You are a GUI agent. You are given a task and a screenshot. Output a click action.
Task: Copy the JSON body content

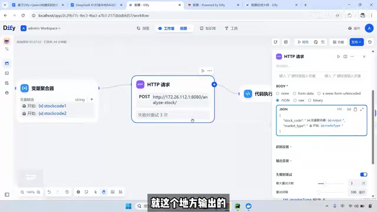[355, 110]
